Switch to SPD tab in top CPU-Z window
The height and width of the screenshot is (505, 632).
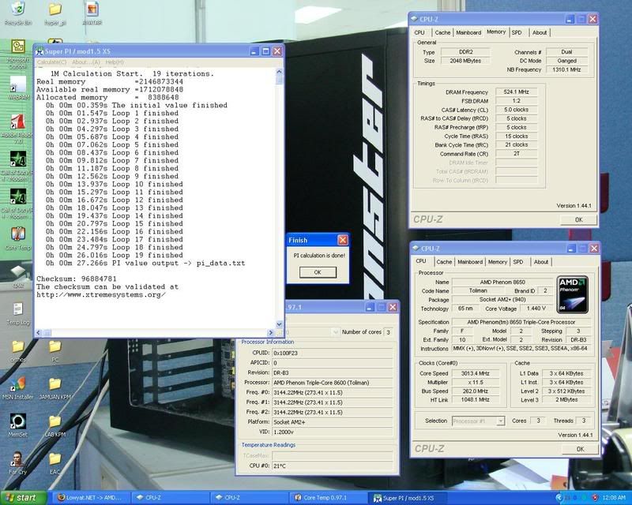[x=516, y=32]
